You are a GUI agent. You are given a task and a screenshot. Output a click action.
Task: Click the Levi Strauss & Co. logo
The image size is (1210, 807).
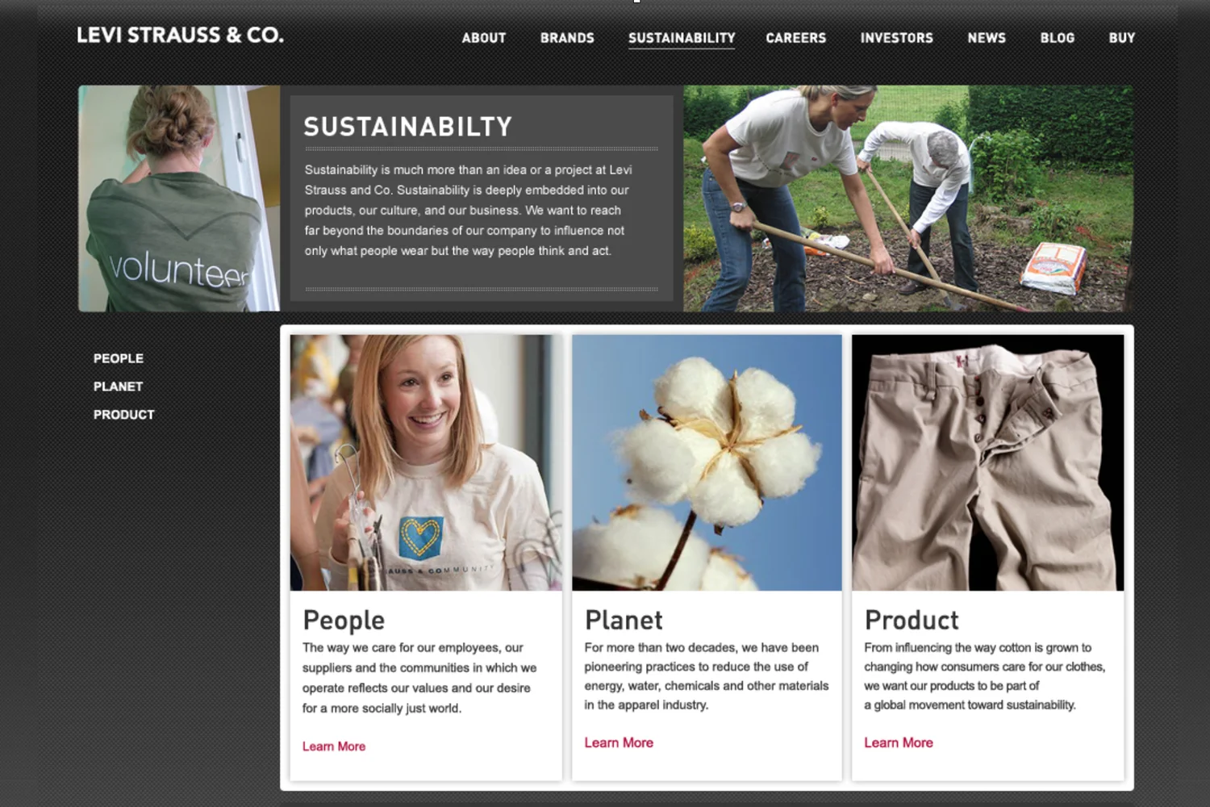coord(180,36)
